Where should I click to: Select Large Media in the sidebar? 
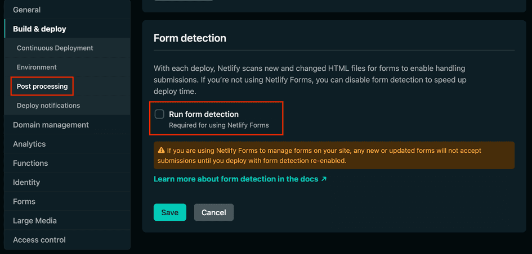(x=35, y=220)
